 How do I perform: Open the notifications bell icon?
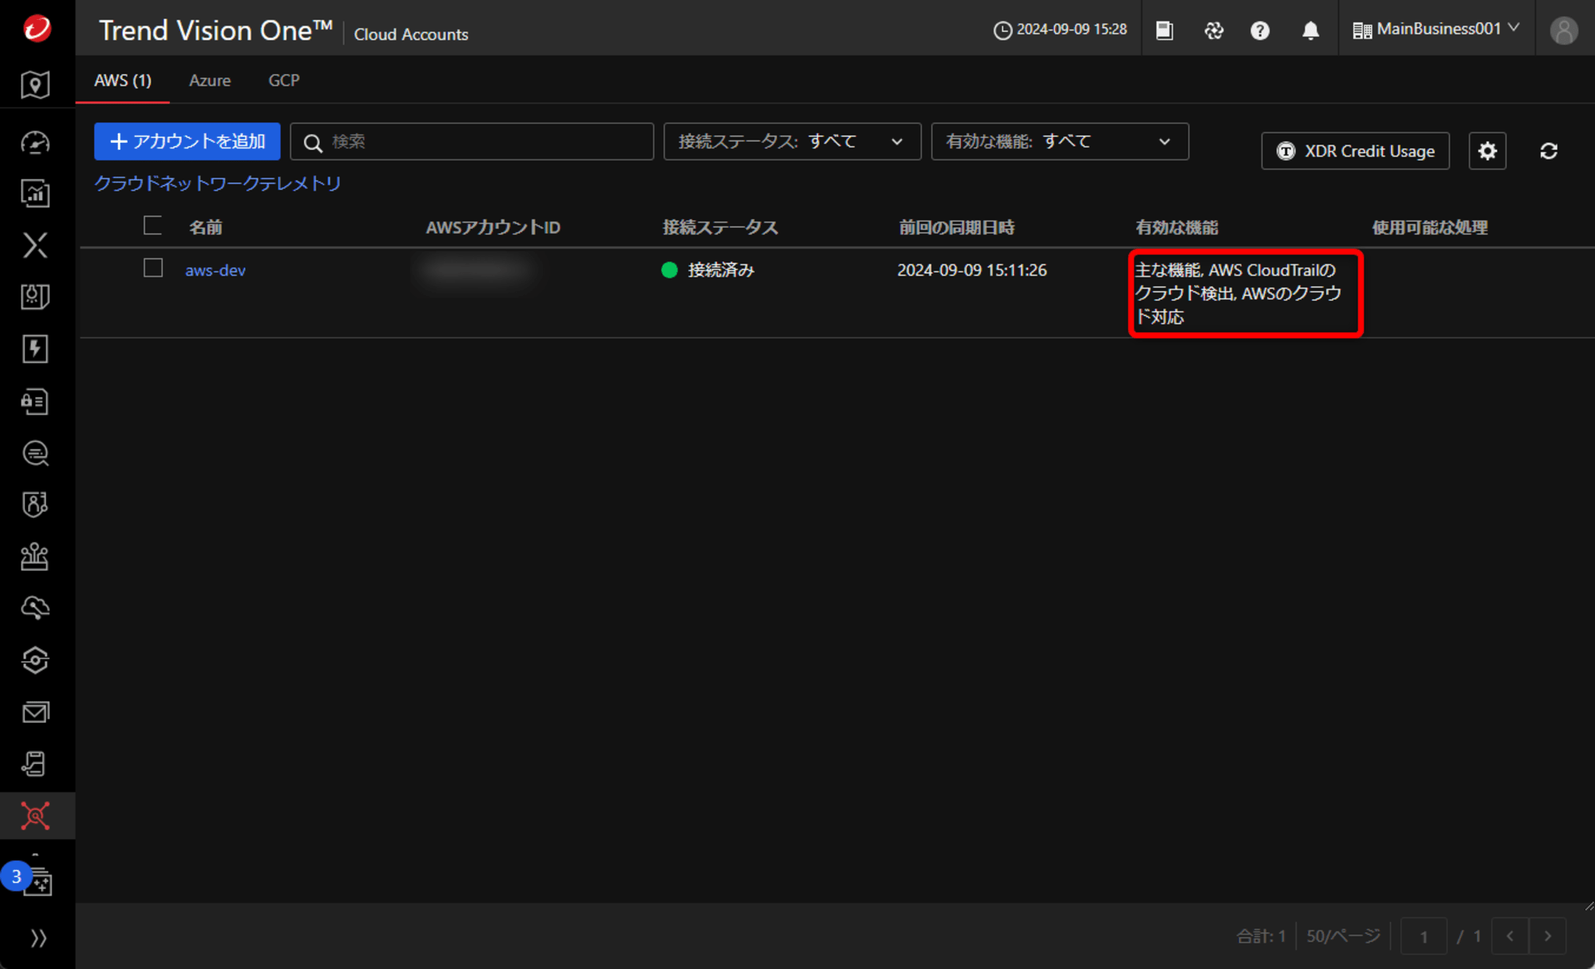[x=1310, y=30]
